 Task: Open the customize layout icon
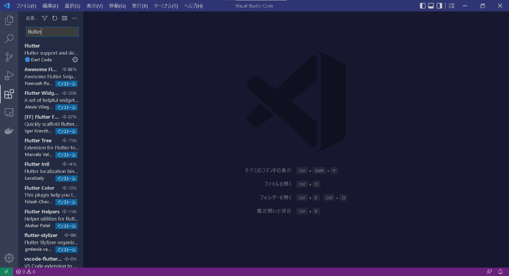pos(452,5)
